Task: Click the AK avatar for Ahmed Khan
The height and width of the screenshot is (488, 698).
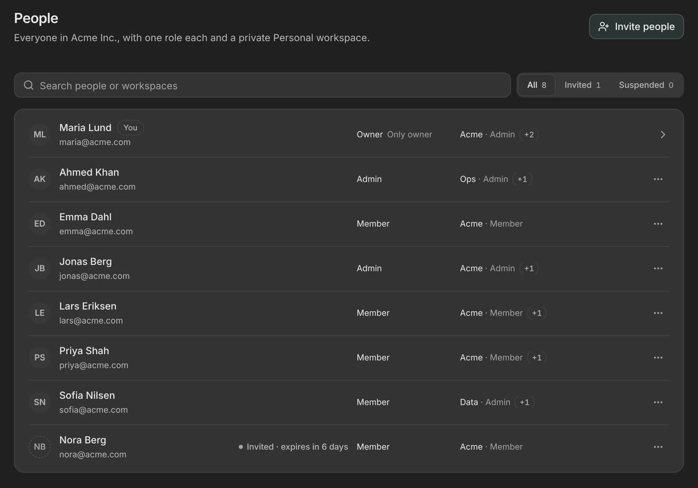Action: tap(40, 179)
